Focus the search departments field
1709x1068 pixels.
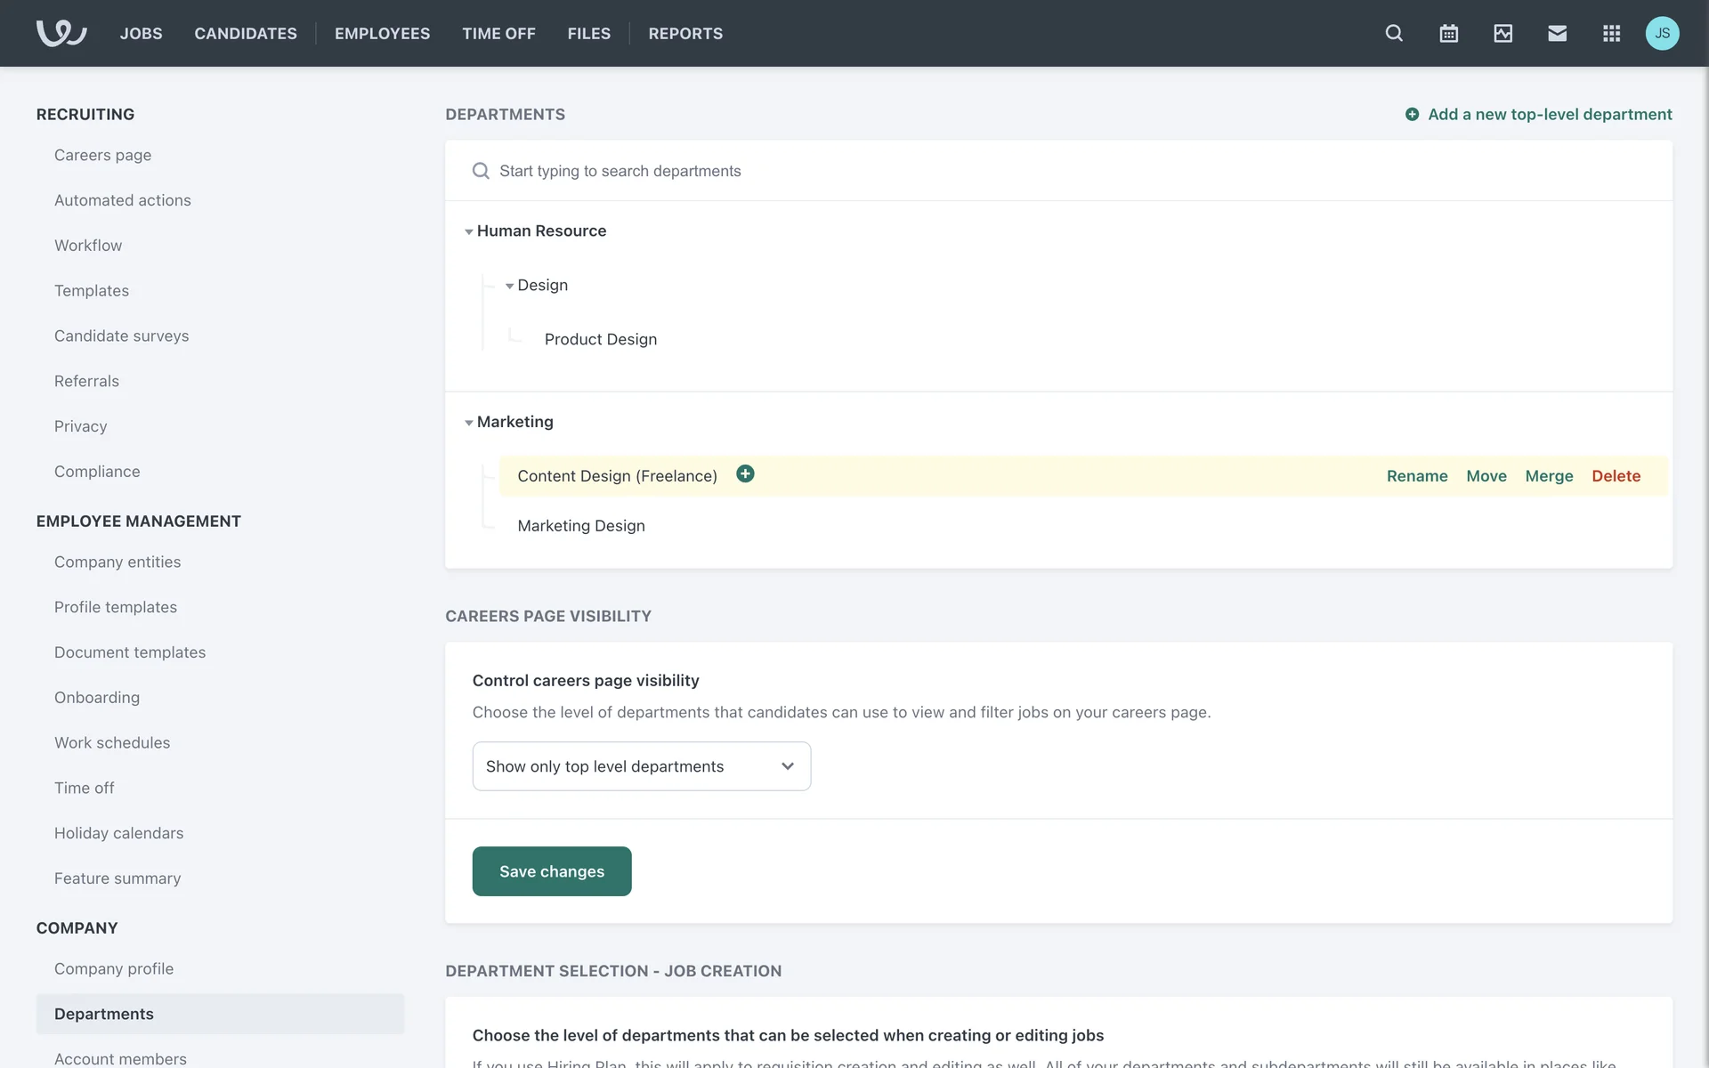[620, 171]
